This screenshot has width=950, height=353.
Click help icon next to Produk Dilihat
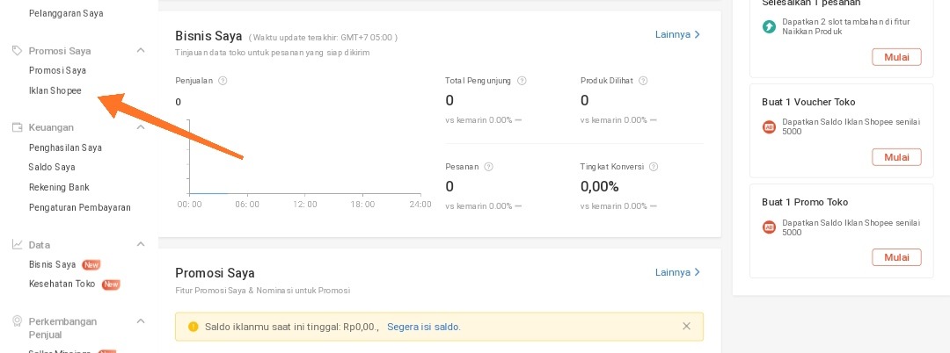point(643,81)
